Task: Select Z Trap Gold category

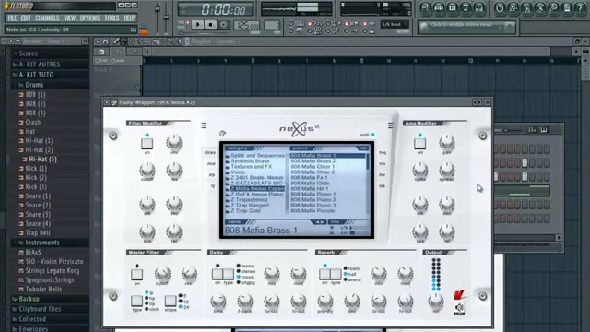Action: pyautogui.click(x=245, y=211)
